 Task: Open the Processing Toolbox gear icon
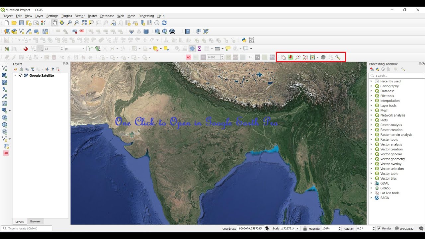[x=192, y=49]
